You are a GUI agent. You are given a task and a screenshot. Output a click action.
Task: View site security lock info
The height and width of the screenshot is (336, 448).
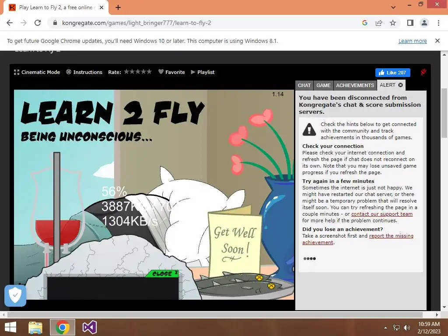tap(55, 23)
